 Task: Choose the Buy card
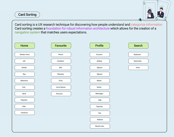tap(25, 74)
